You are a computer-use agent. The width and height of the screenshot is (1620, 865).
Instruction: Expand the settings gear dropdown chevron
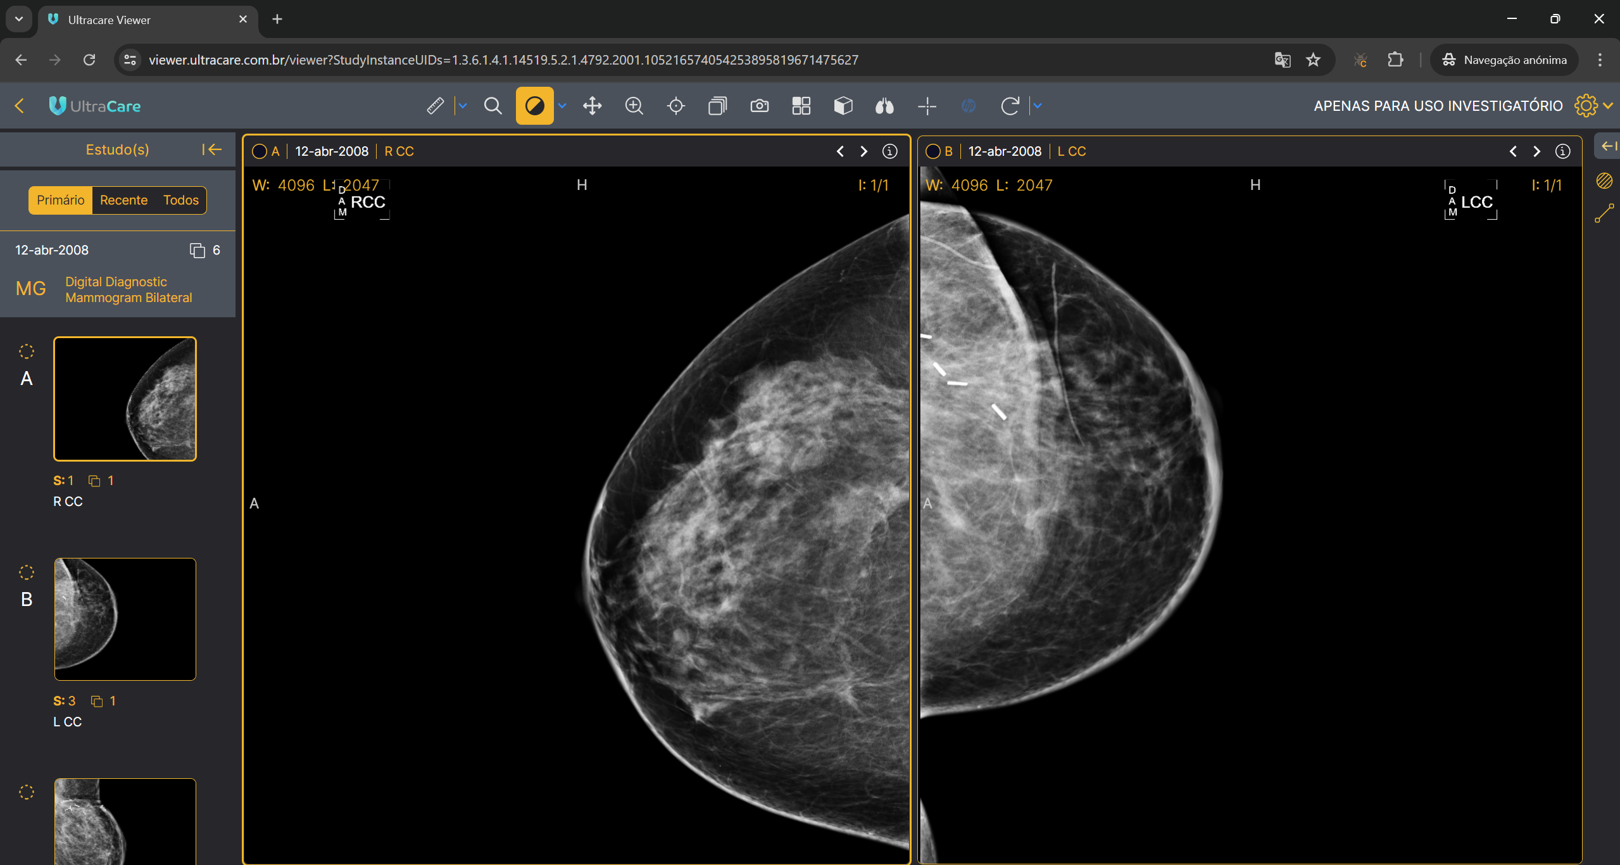tap(1608, 106)
